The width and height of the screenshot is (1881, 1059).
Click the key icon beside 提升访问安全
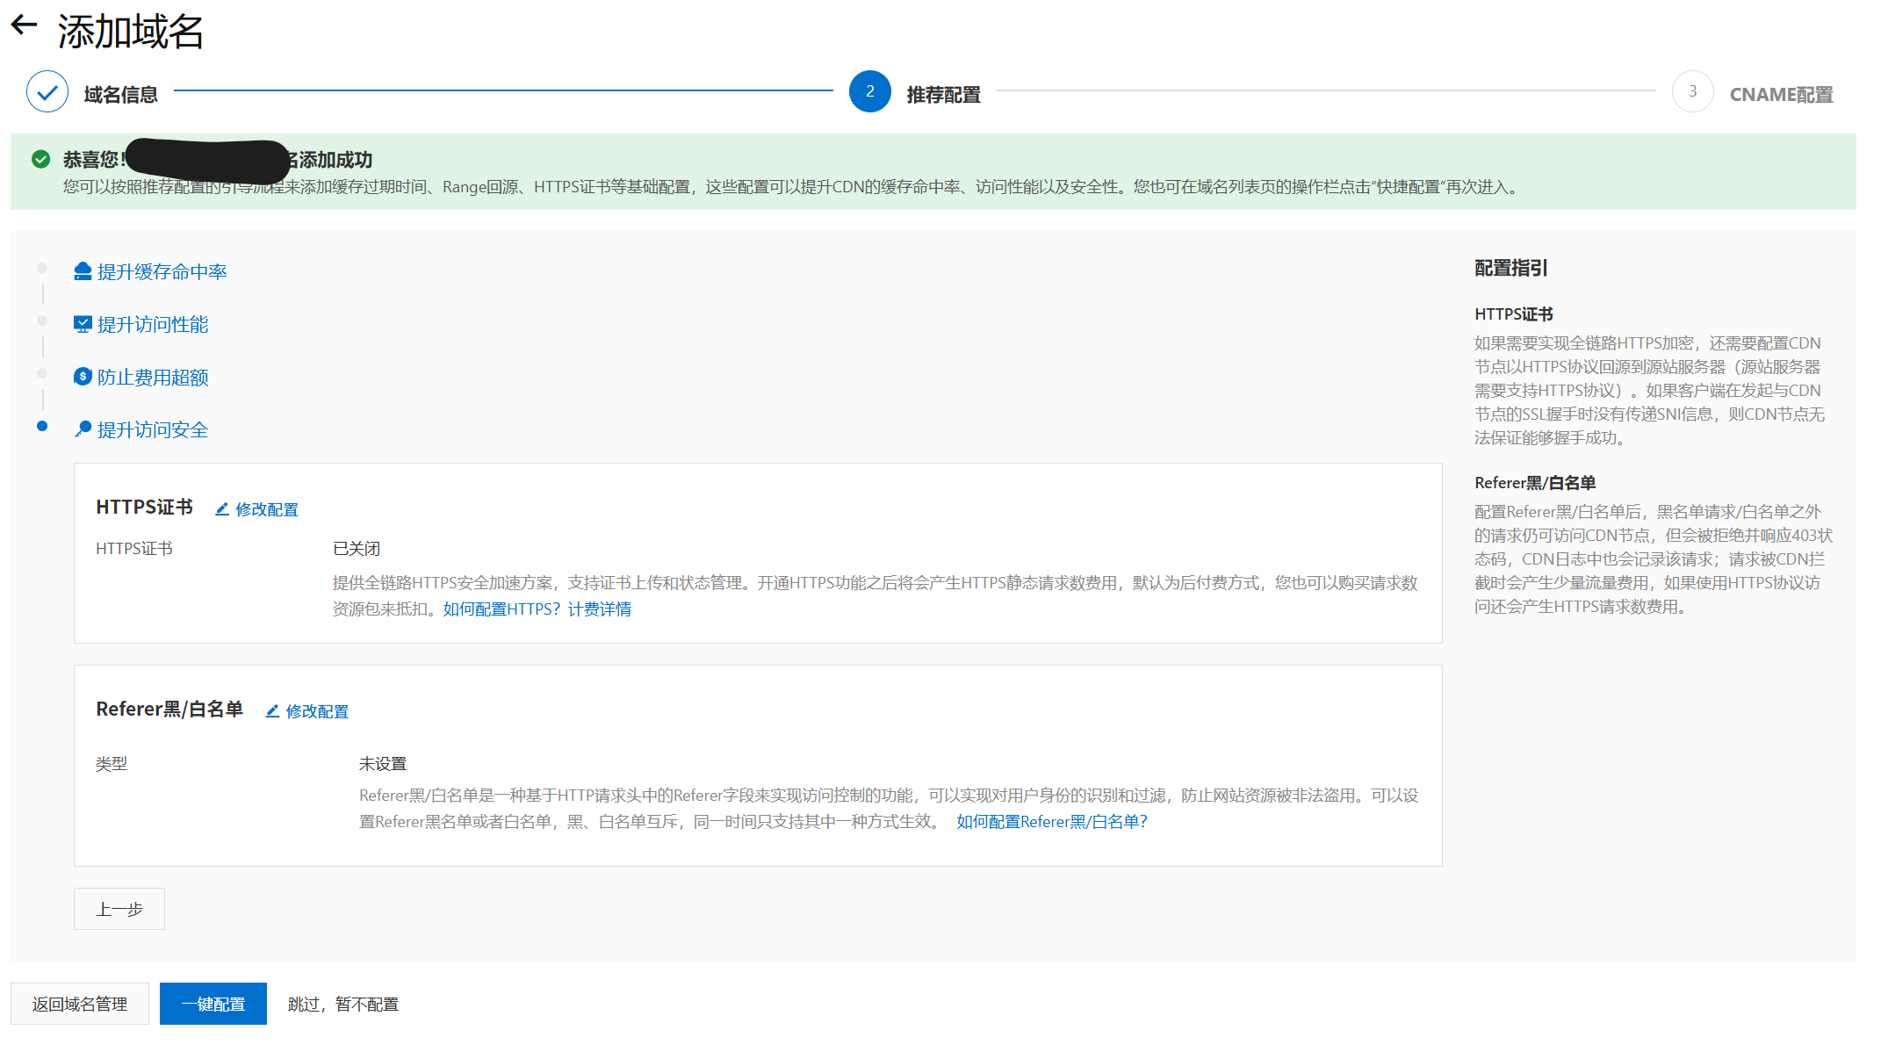click(x=83, y=429)
